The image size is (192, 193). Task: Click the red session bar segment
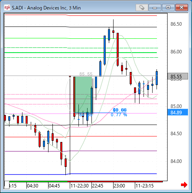tap(115, 182)
